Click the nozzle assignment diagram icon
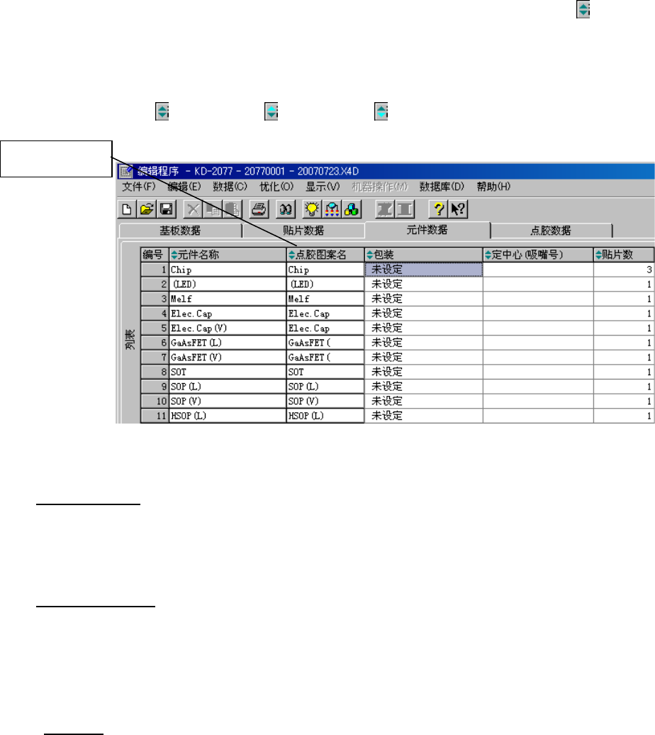This screenshot has height=735, width=655. [x=332, y=209]
